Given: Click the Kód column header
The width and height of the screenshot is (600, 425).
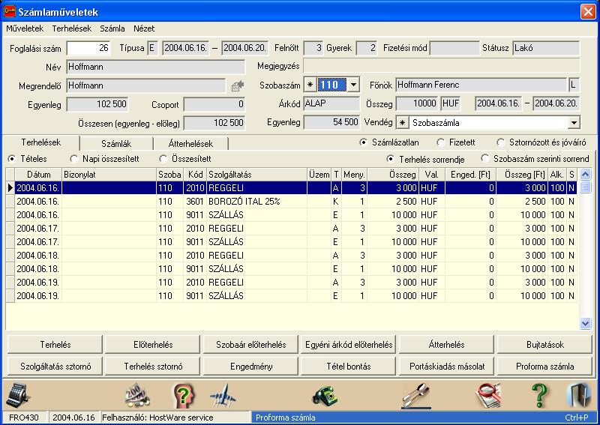Looking at the screenshot, I should (x=195, y=175).
